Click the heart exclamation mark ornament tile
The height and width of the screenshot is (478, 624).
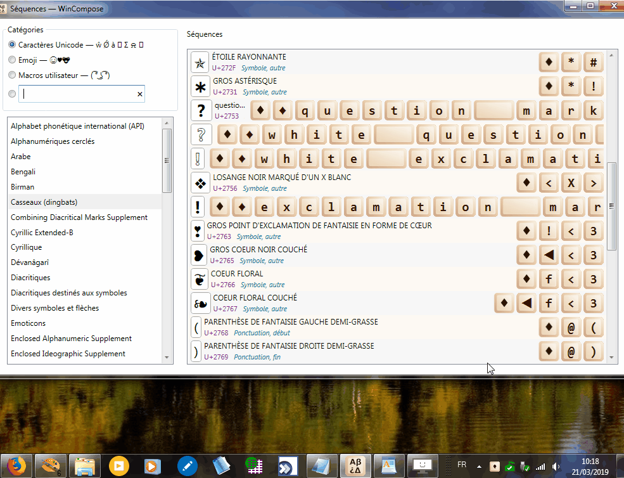click(x=198, y=231)
